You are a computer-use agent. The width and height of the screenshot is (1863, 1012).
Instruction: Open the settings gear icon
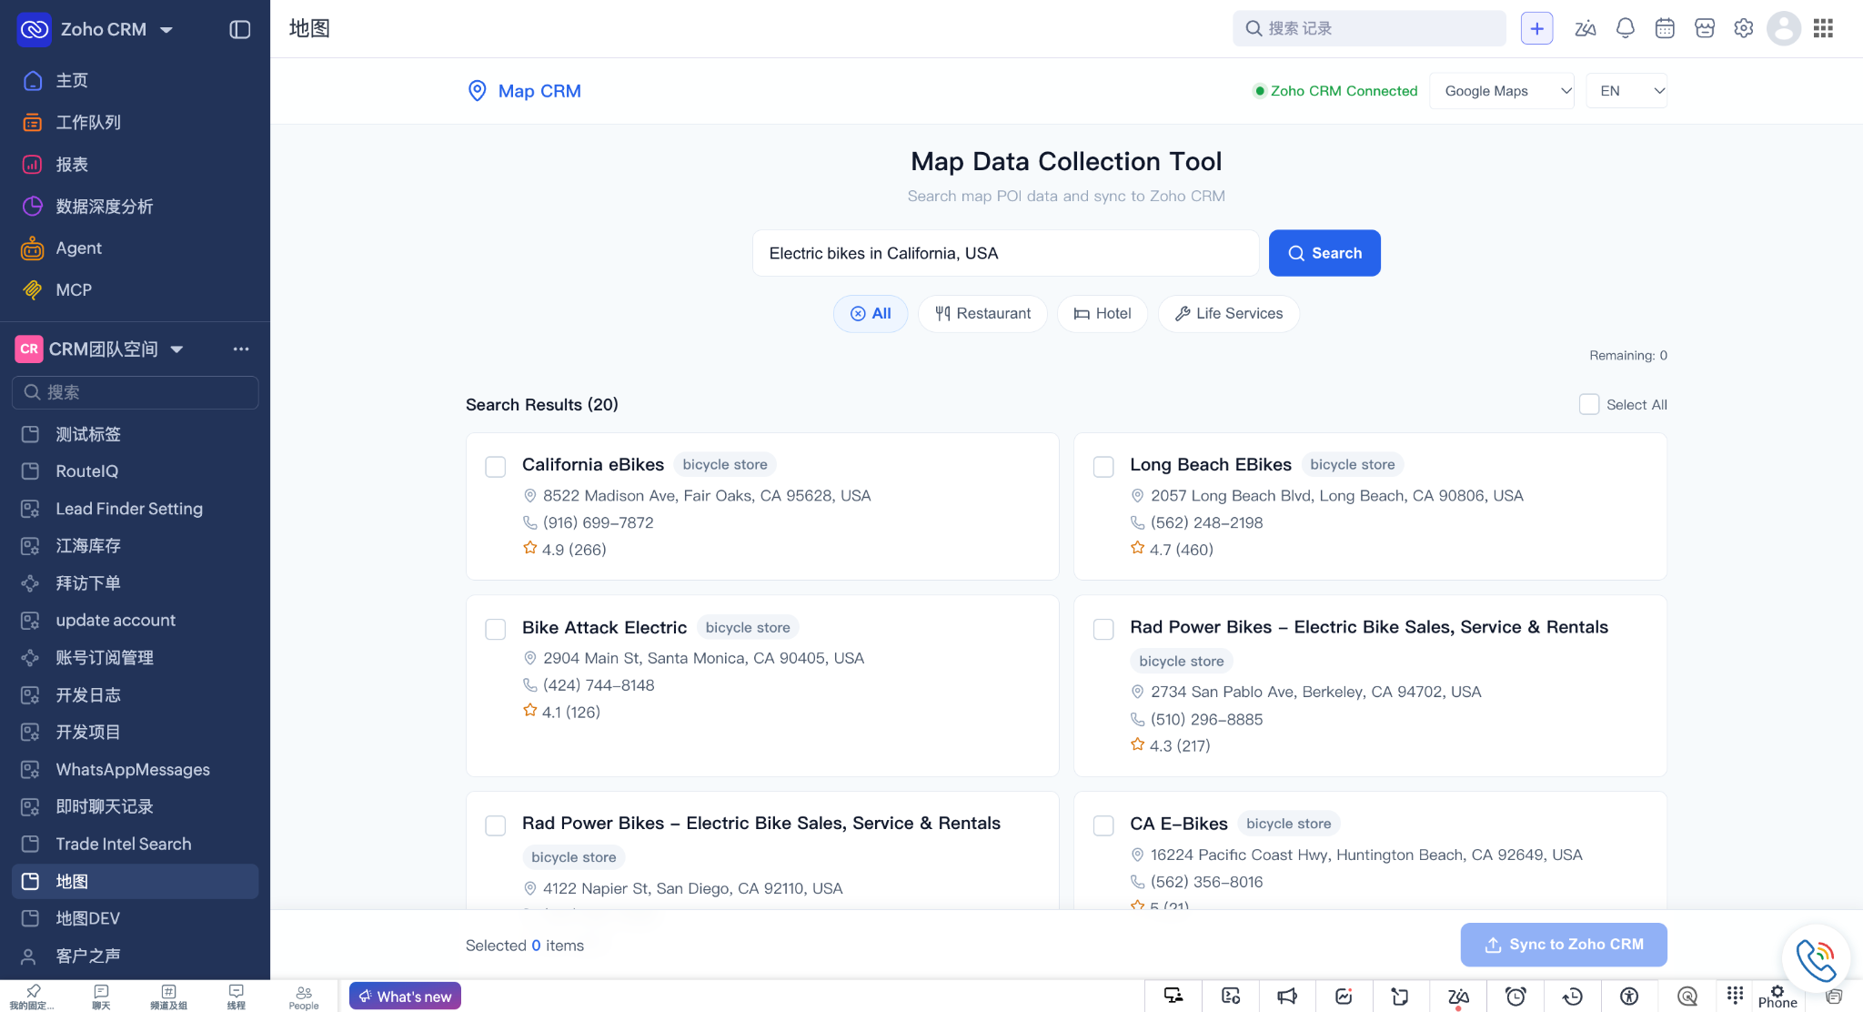pyautogui.click(x=1743, y=28)
